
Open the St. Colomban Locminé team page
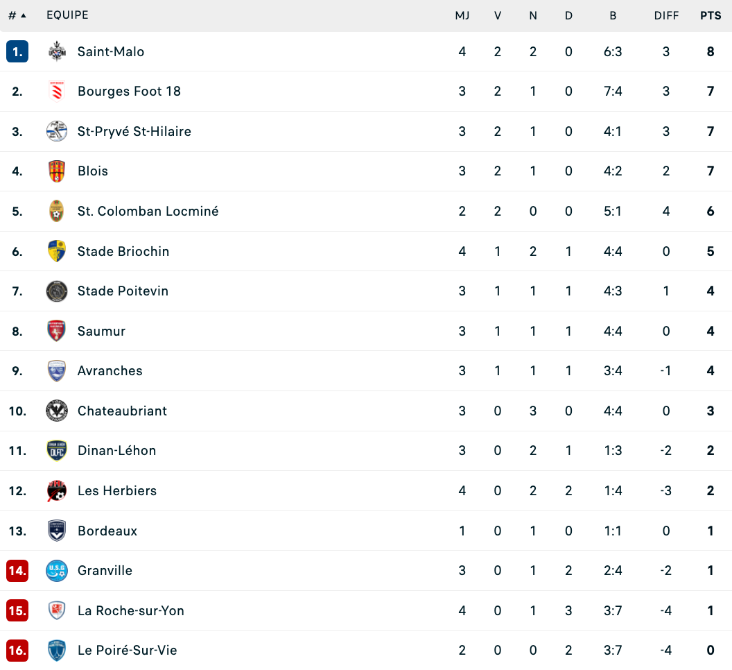pyautogui.click(x=148, y=211)
